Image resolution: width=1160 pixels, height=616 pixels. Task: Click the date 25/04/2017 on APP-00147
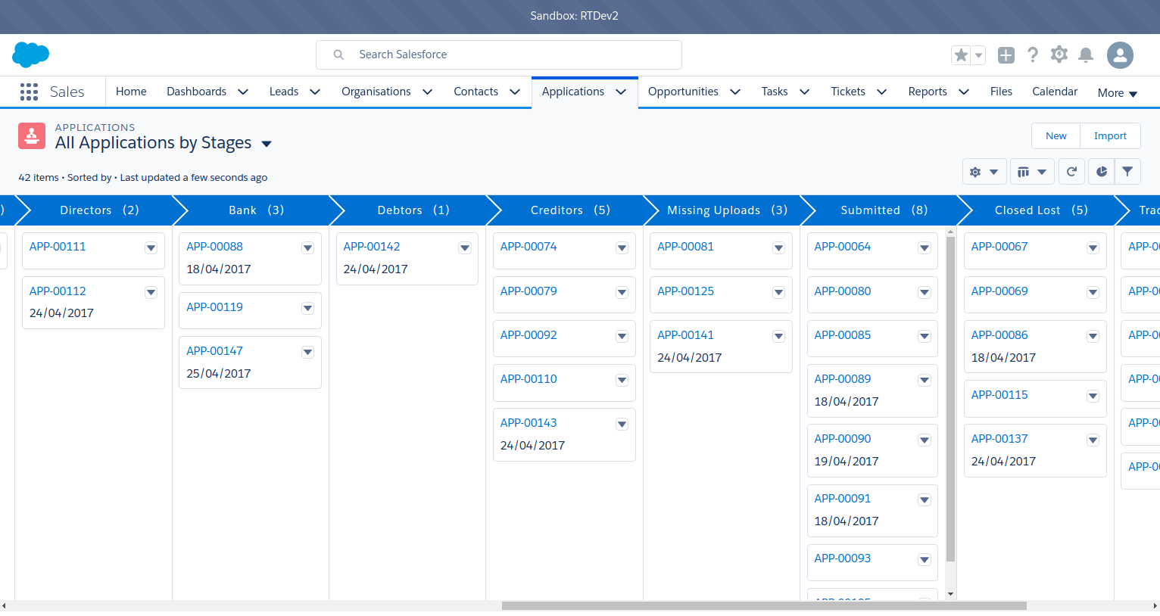(218, 374)
